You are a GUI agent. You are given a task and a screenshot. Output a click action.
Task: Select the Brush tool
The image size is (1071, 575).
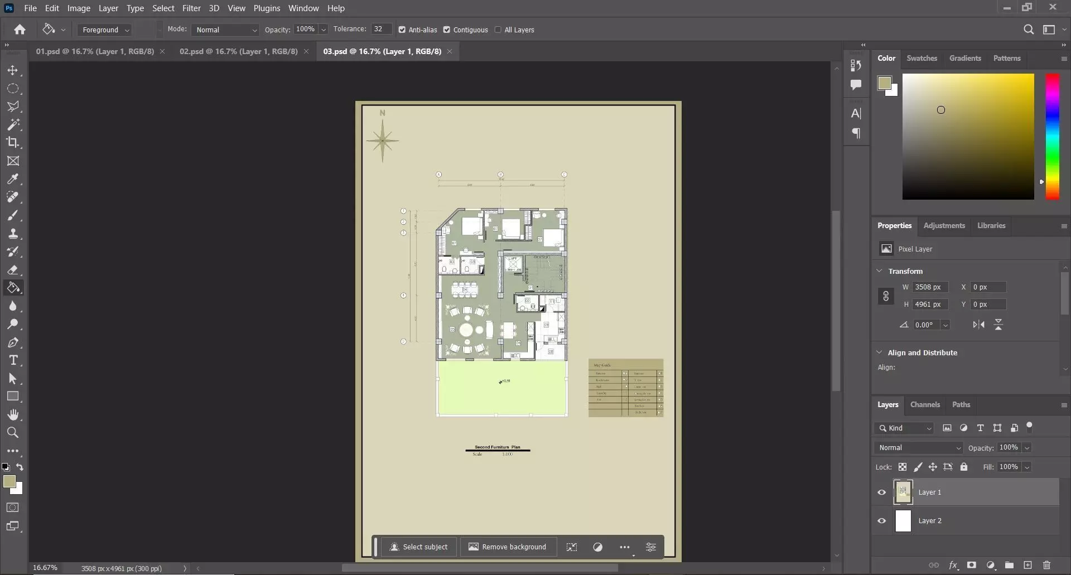coord(13,215)
